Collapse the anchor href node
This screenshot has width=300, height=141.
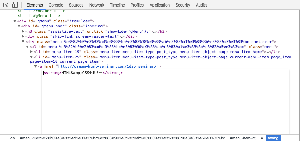(x=36, y=67)
